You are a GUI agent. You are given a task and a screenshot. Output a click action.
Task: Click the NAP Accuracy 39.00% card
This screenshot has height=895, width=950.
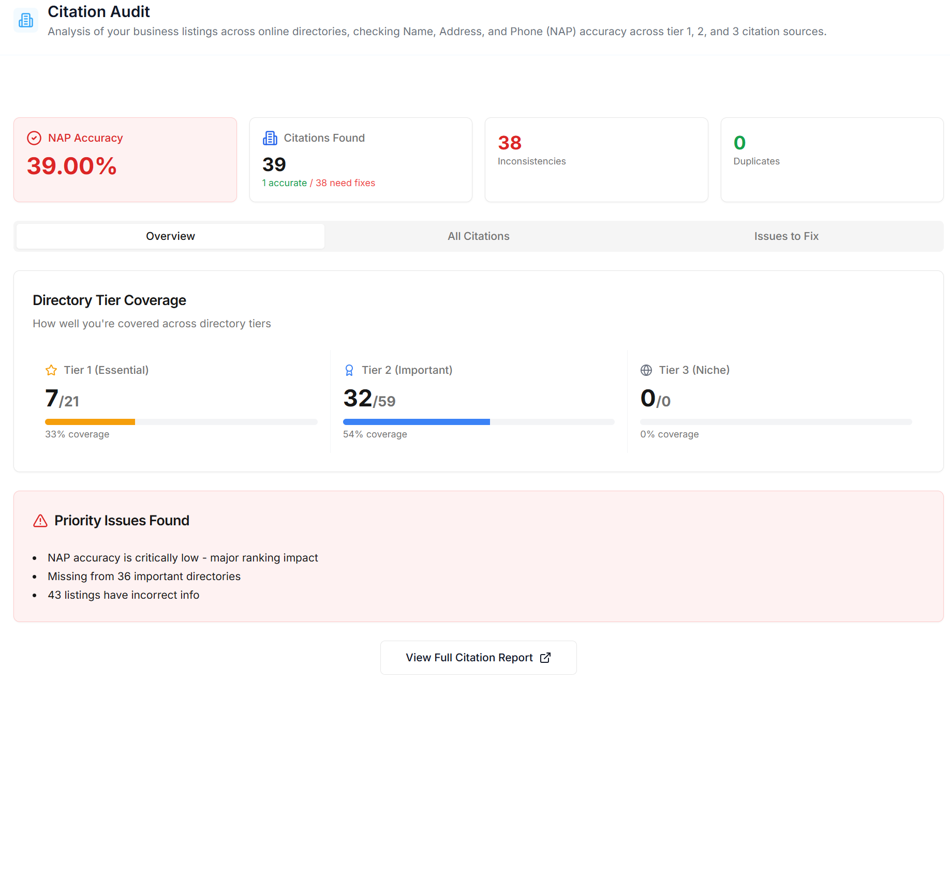tap(125, 159)
